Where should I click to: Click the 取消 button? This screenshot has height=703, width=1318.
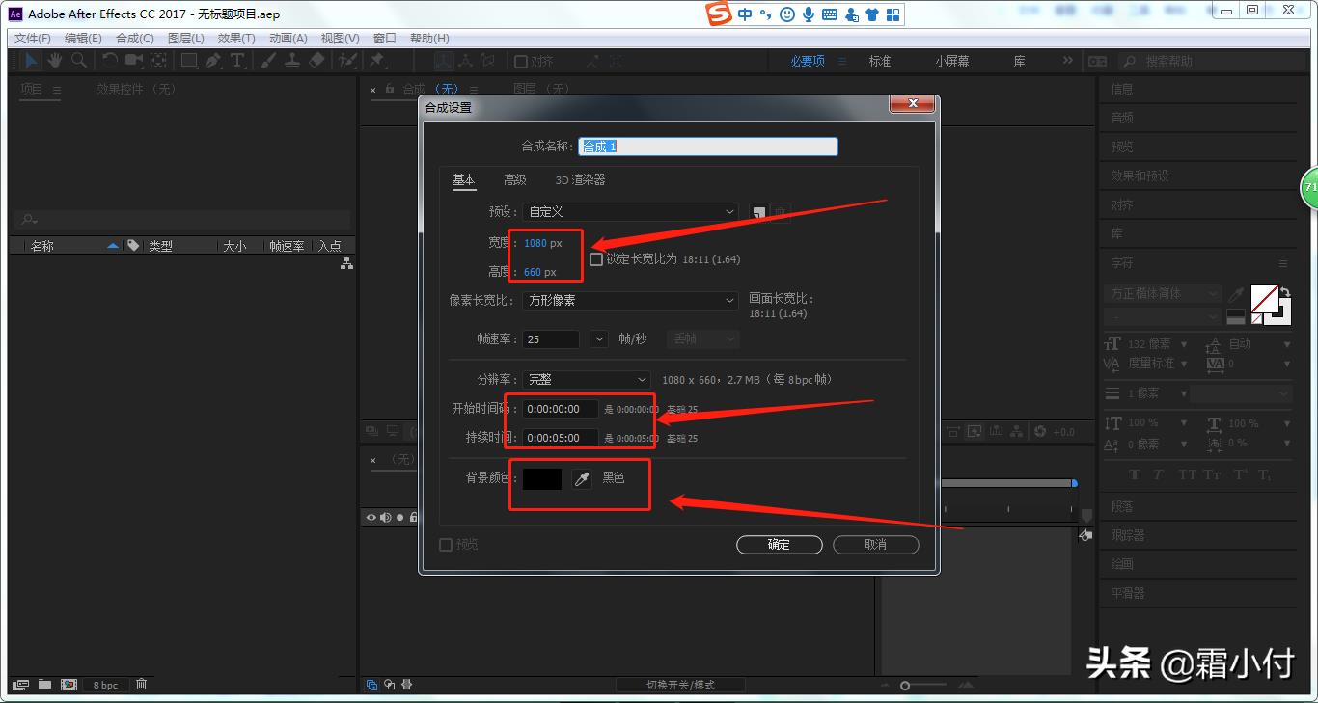pos(876,545)
